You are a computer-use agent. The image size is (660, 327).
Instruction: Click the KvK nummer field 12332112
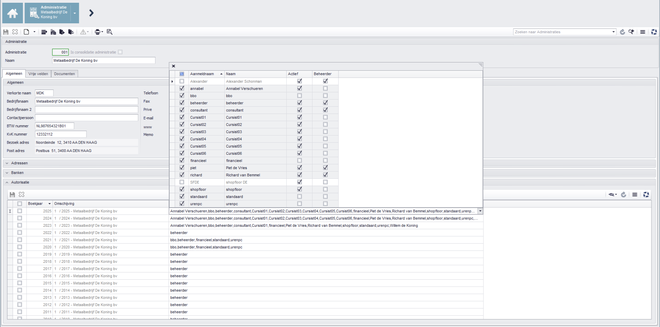(x=61, y=134)
